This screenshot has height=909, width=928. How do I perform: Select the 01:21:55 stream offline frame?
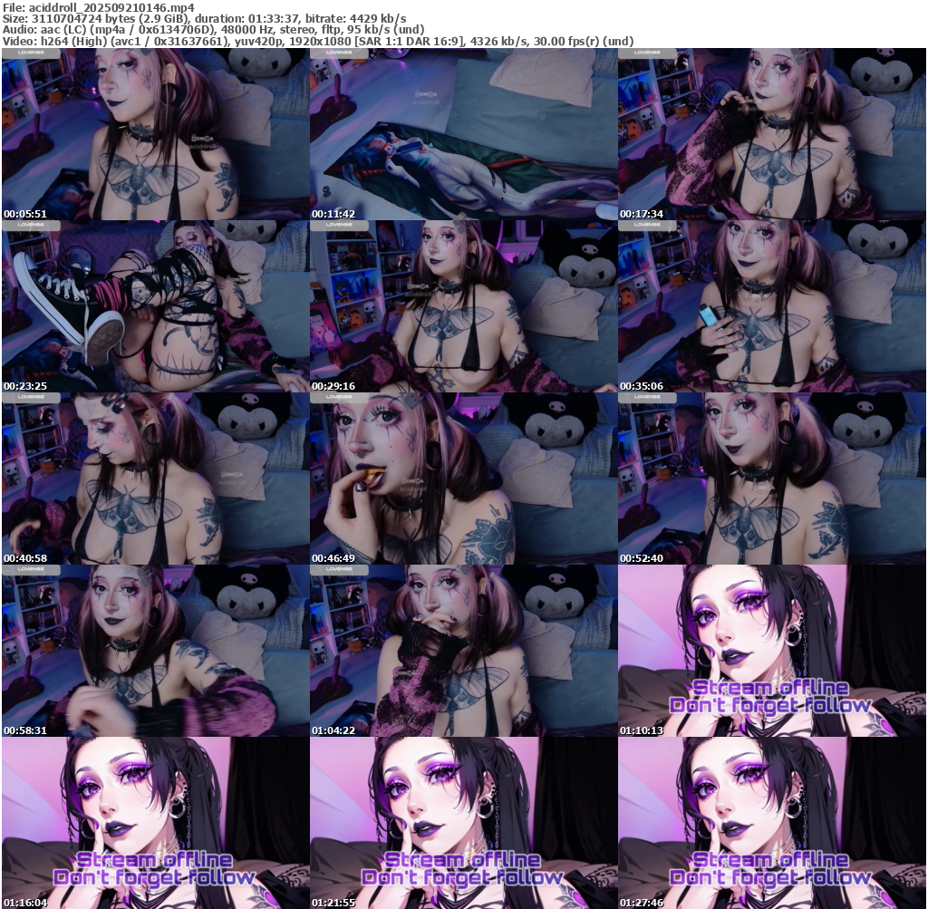point(463,823)
